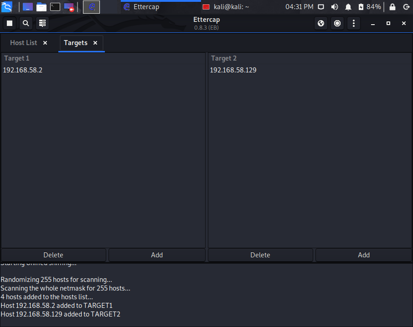
Task: Launch the file manager from the panel
Action: pyautogui.click(x=41, y=7)
